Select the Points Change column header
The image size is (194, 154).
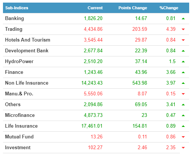coord(133,8)
